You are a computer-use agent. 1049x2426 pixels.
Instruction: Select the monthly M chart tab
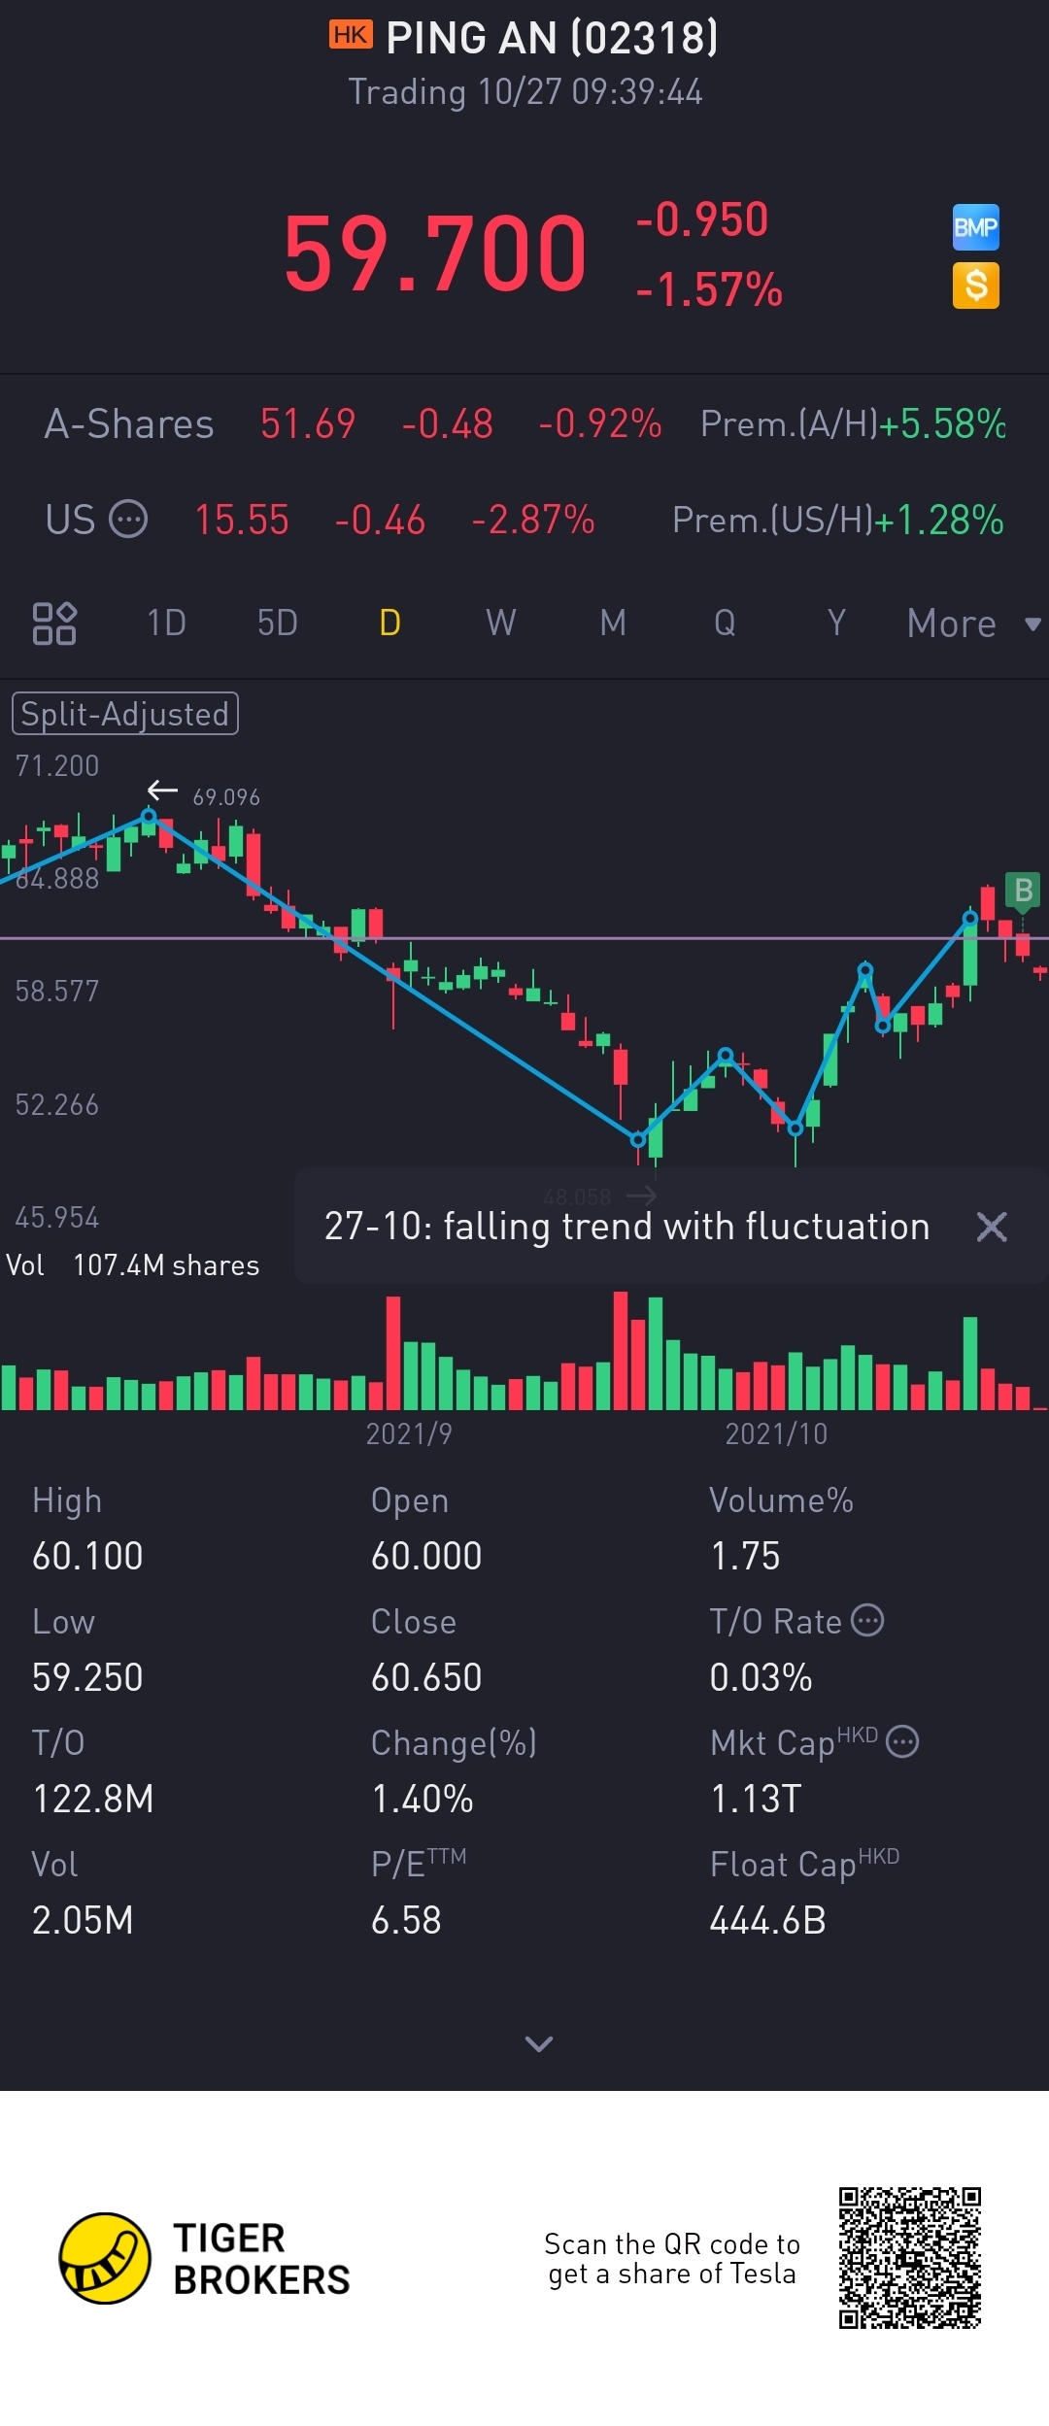[613, 623]
